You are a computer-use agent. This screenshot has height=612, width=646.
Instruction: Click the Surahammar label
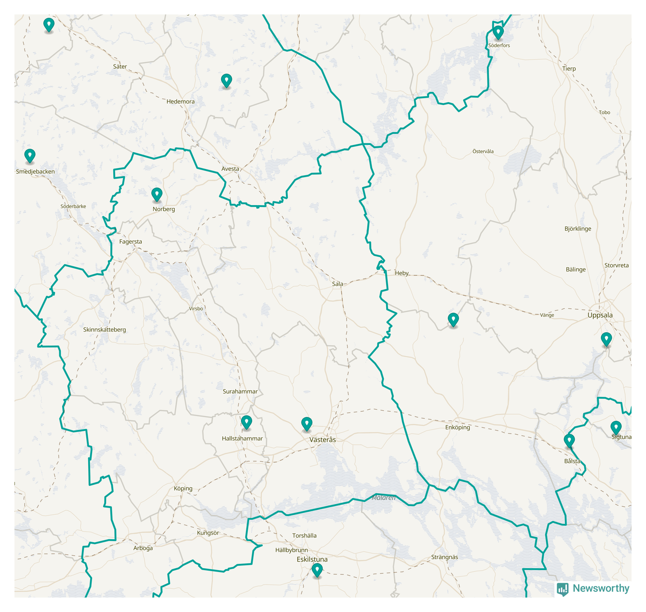tap(240, 391)
